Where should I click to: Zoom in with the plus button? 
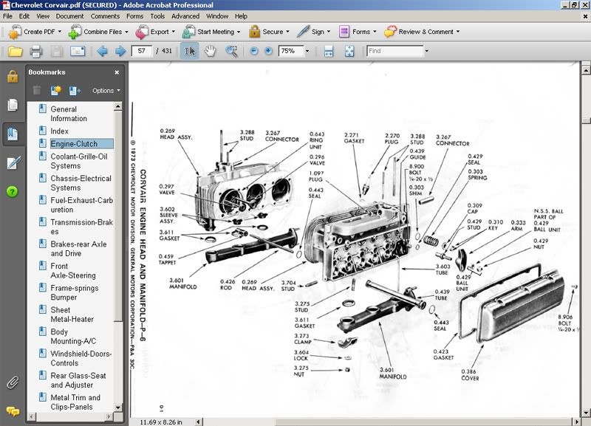268,51
